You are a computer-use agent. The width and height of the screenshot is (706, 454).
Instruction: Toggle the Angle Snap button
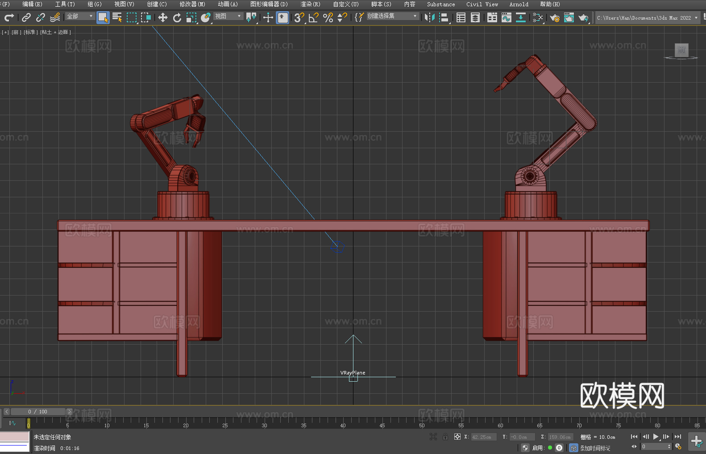(314, 17)
